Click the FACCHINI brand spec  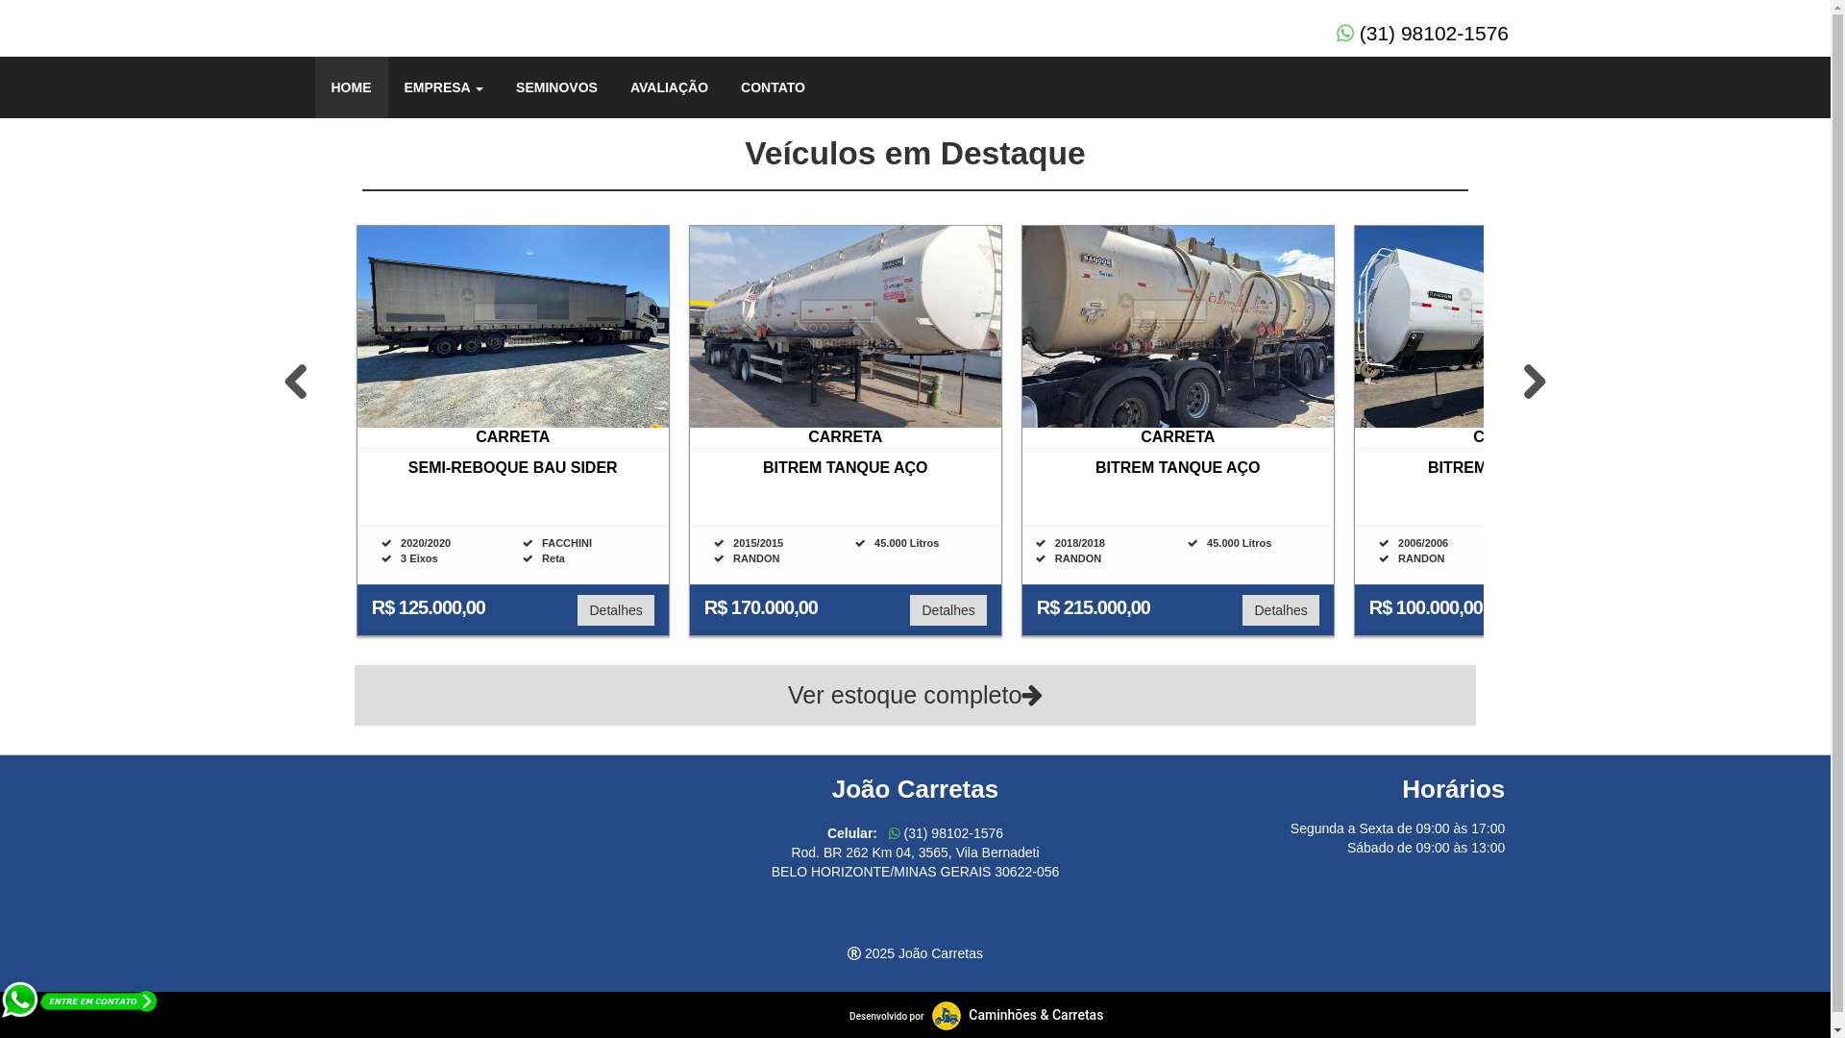tap(567, 543)
